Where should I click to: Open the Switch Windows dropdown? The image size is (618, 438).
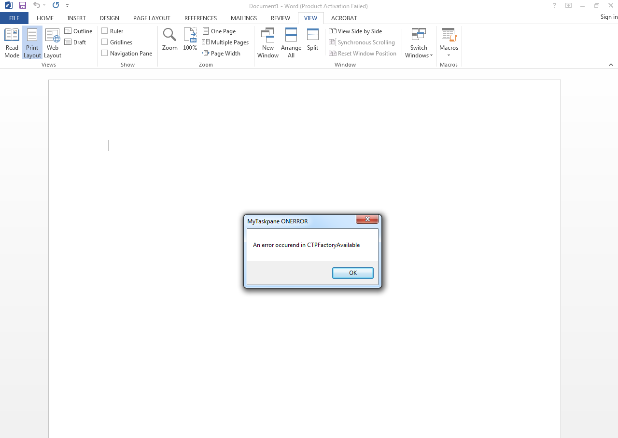pos(419,42)
